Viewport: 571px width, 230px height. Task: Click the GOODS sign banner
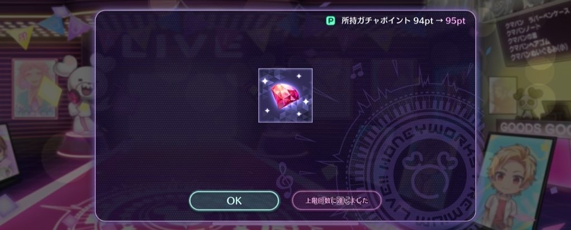[x=534, y=128]
